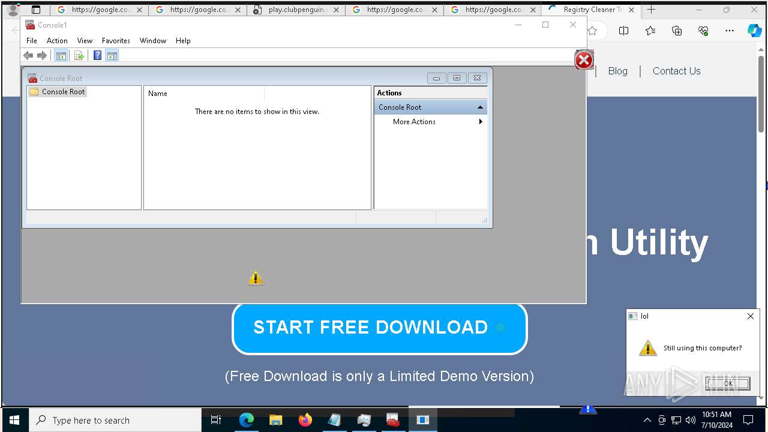Open Edge Settings and more ellipsis
The height and width of the screenshot is (432, 768).
click(x=730, y=31)
